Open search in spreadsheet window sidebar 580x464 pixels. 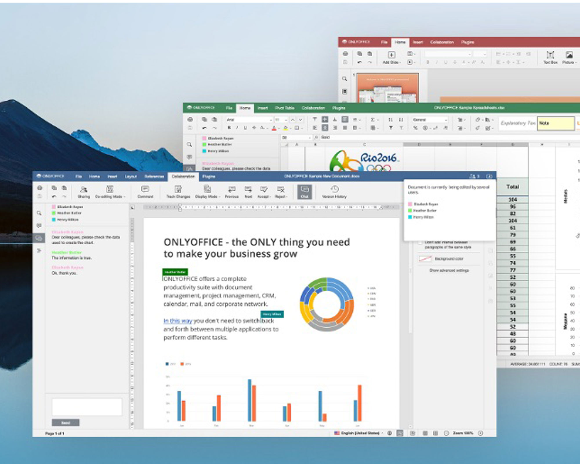tap(189, 144)
